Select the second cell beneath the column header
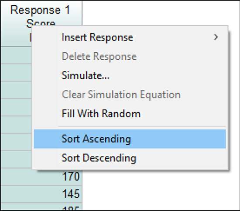Viewport: 240px width, 211px height. click(x=16, y=72)
